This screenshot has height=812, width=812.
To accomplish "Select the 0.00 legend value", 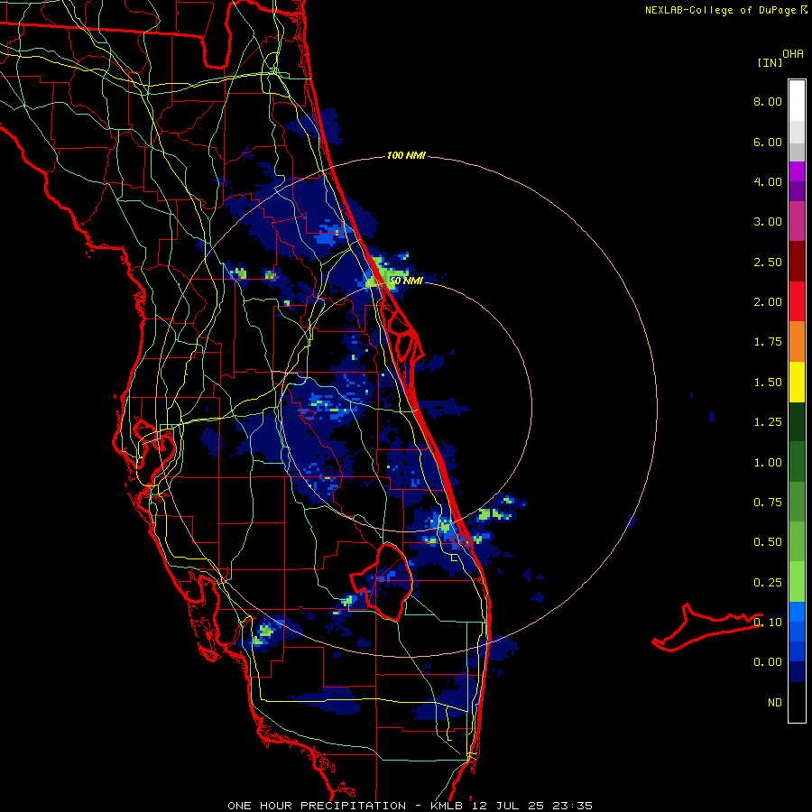I will pyautogui.click(x=768, y=662).
